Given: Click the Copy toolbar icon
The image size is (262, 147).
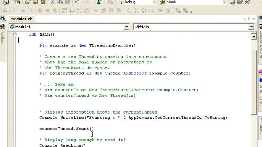Looking at the screenshot, I should click(60, 2).
